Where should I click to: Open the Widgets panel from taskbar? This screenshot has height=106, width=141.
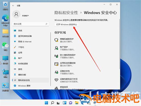(x=65, y=103)
